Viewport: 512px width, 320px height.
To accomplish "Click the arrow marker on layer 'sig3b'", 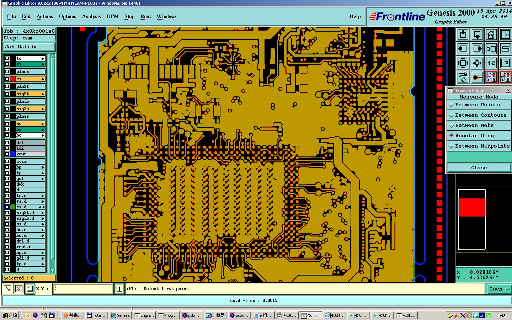I will 43,109.
